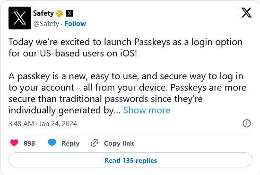Click the Safety display name
The image size is (260, 175).
click(43, 13)
